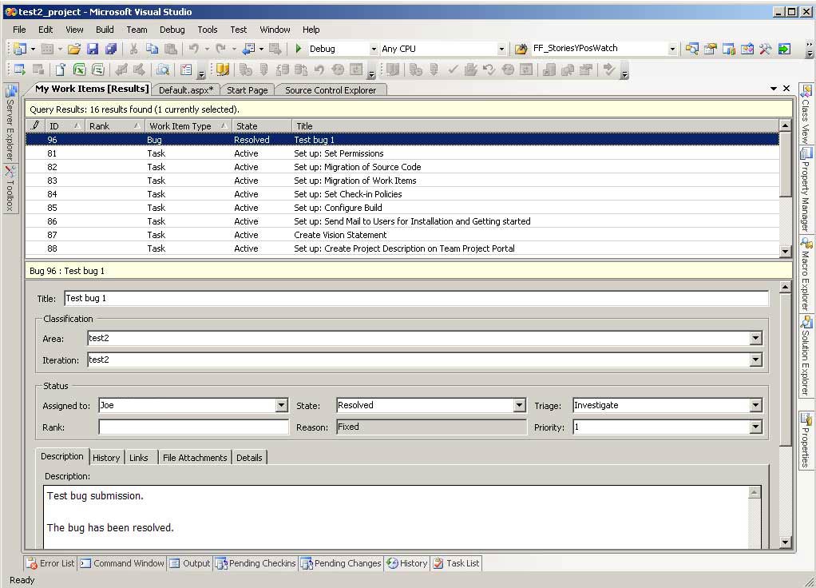Viewport: 816px width, 588px height.
Task: Click the green arrow icon at toolbar end
Action: pyautogui.click(x=784, y=49)
